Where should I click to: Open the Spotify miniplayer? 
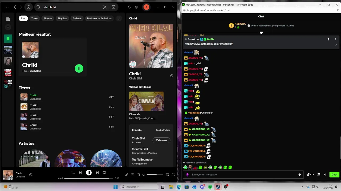tap(168, 175)
